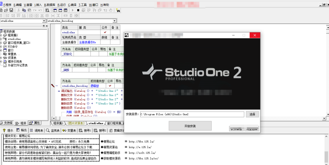Switch to the 属性 panel tab
Screen dimensions: 329x165
pos(35,123)
